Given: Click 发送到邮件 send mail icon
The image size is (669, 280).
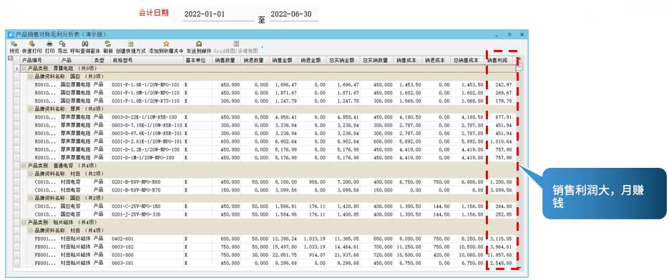Looking at the screenshot, I should click(x=198, y=44).
